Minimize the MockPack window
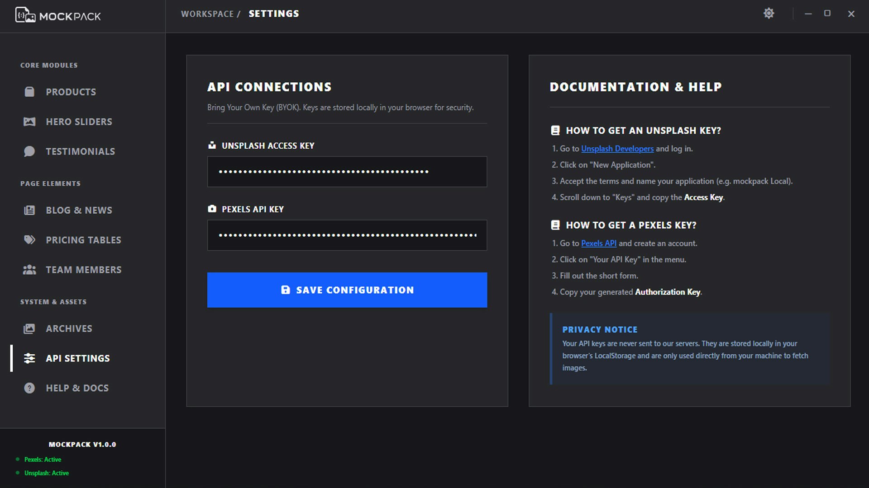The image size is (869, 488). [x=808, y=14]
